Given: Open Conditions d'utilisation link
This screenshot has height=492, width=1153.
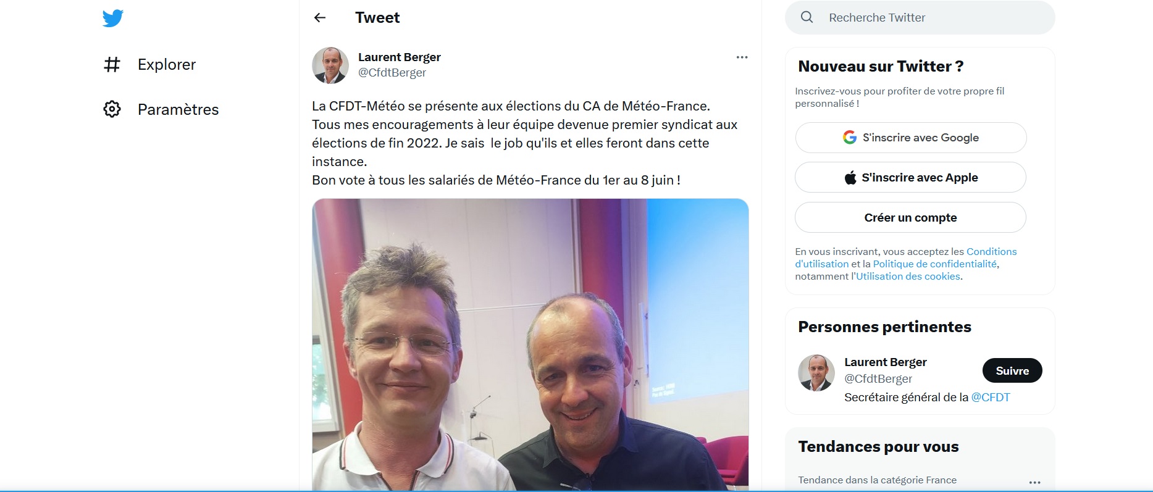Looking at the screenshot, I should pyautogui.click(x=906, y=257).
